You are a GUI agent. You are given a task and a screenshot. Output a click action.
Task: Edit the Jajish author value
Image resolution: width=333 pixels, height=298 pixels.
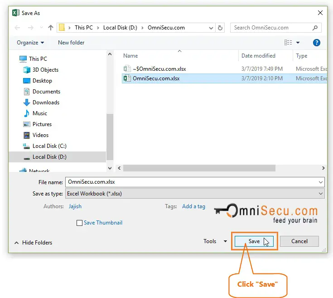click(75, 206)
